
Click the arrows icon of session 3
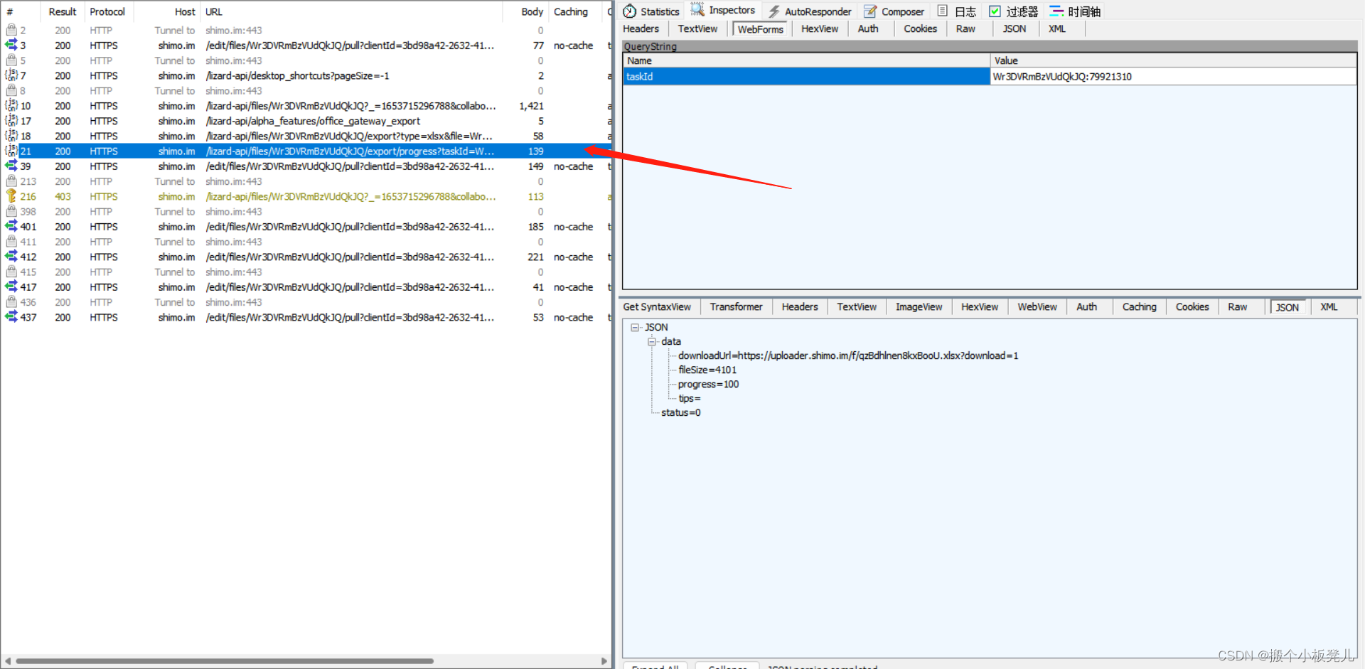[x=11, y=45]
